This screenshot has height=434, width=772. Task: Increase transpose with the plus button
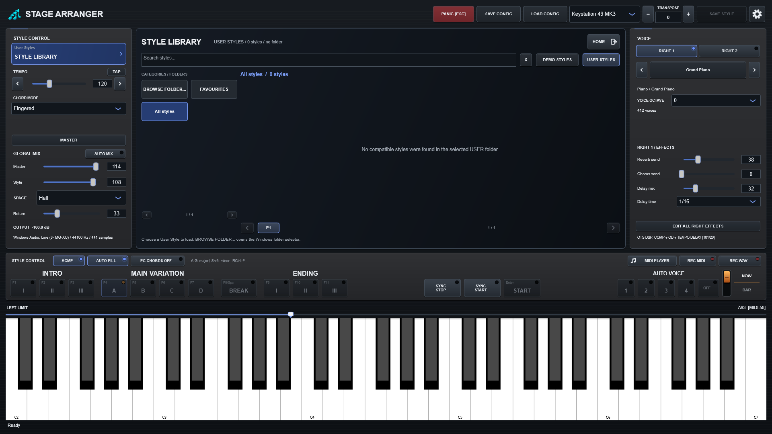pos(688,14)
